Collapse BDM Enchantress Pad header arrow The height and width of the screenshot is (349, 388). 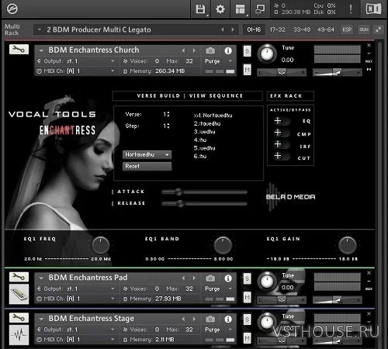click(x=41, y=278)
